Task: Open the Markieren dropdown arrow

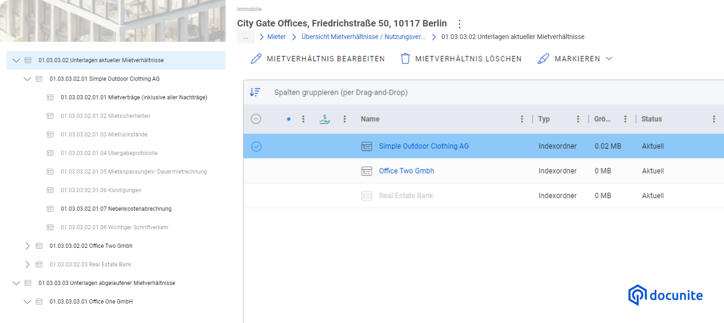Action: 609,59
